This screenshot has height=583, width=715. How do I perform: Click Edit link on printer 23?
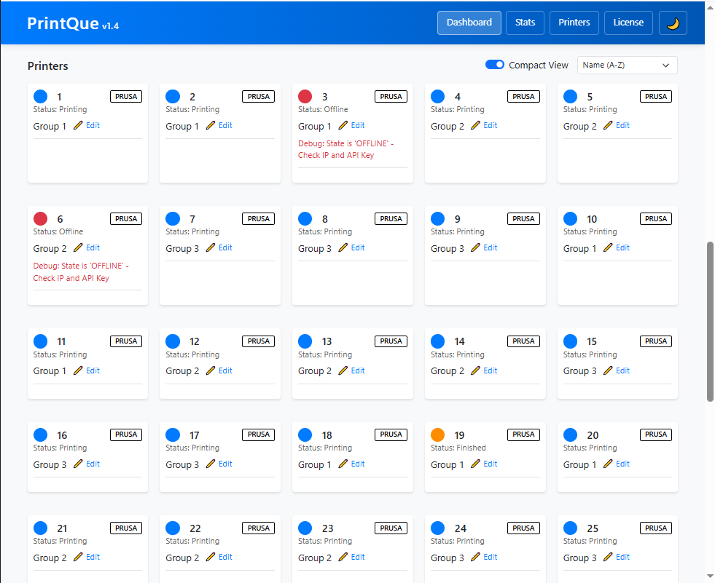(x=358, y=557)
